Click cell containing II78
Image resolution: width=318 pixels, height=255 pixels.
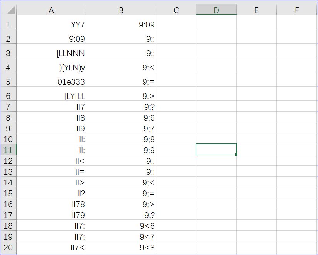(51, 204)
